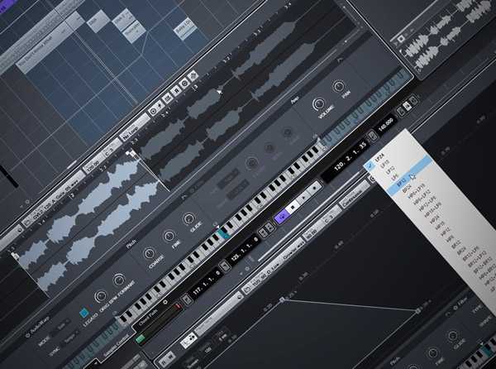Image resolution: width=496 pixels, height=369 pixels.
Task: Switch to the Sampler Control tab
Action: 117,347
